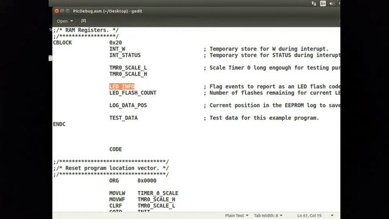Viewport: 389px width, 219px height.
Task: Click the Test data for this example comment
Action: [x=261, y=118]
